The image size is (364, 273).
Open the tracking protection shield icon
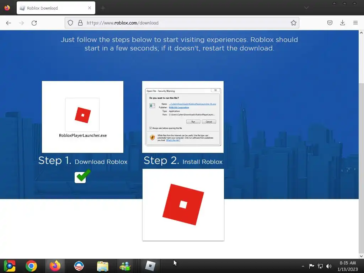pos(70,23)
